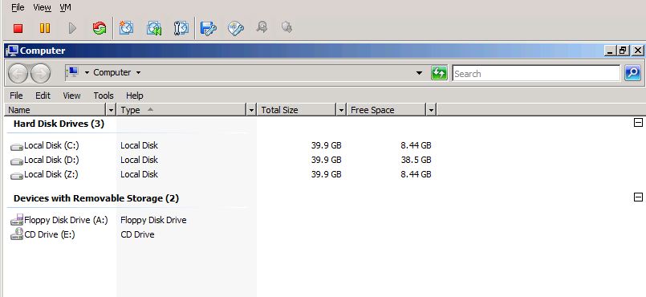Sort by the Total Size column header
646x297 pixels.
pos(297,110)
